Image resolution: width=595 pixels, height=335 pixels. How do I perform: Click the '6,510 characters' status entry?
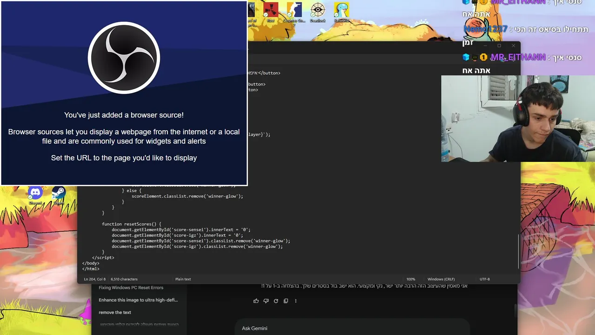(x=124, y=279)
